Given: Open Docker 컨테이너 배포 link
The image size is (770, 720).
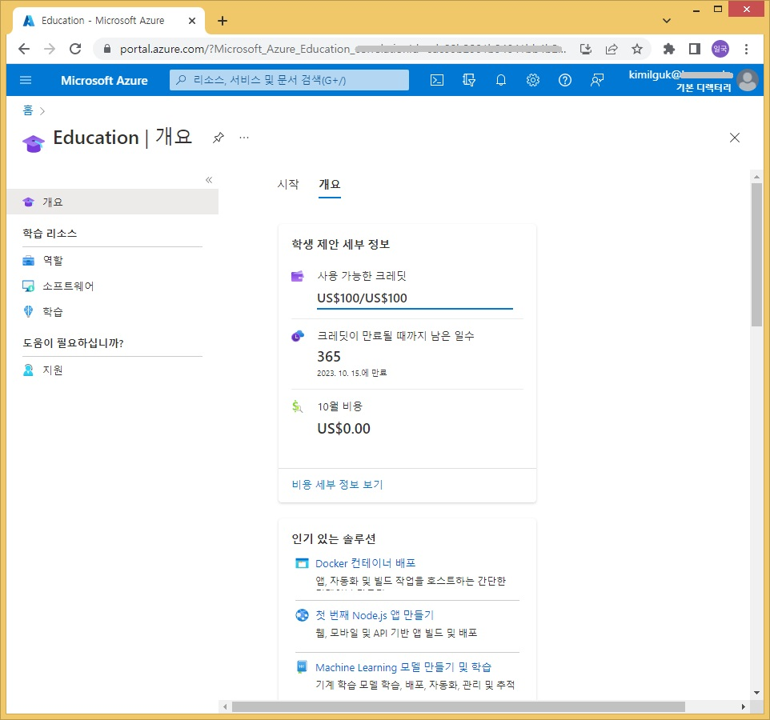Looking at the screenshot, I should (x=365, y=563).
